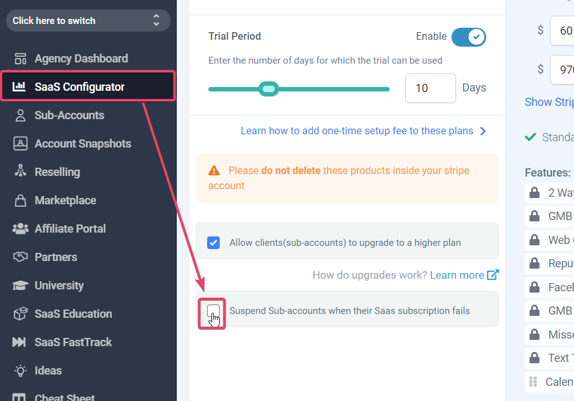Open the Click here to switch dropdown

click(88, 20)
